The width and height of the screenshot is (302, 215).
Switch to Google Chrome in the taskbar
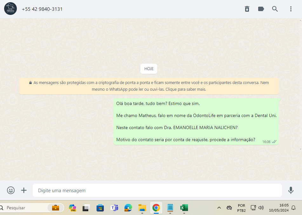pos(156,208)
